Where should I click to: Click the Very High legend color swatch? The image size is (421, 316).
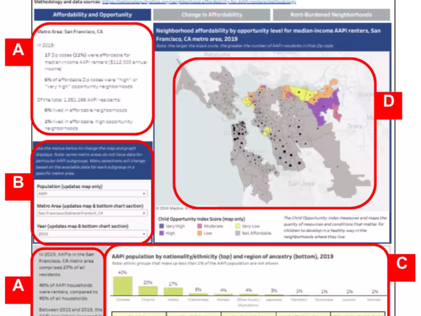(161, 226)
